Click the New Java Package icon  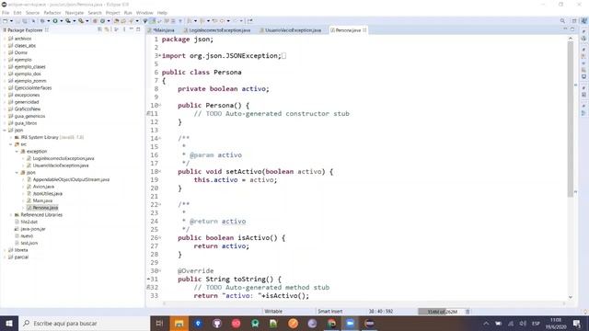95,21
